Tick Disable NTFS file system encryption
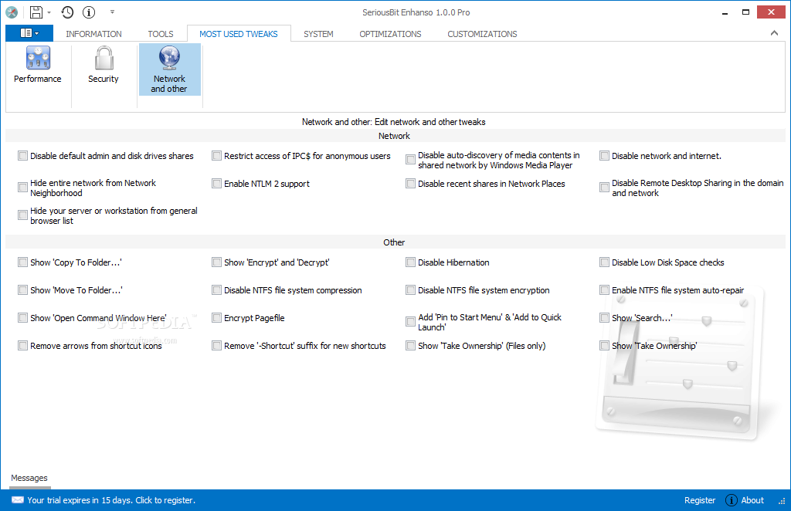This screenshot has width=791, height=511. coord(411,289)
